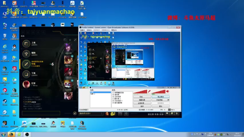Open the 360软件管家 desktop icon
The width and height of the screenshot is (244, 137).
(x=34, y=4)
